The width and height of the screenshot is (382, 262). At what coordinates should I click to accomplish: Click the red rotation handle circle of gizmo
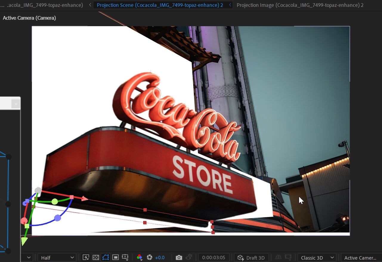pos(24,221)
